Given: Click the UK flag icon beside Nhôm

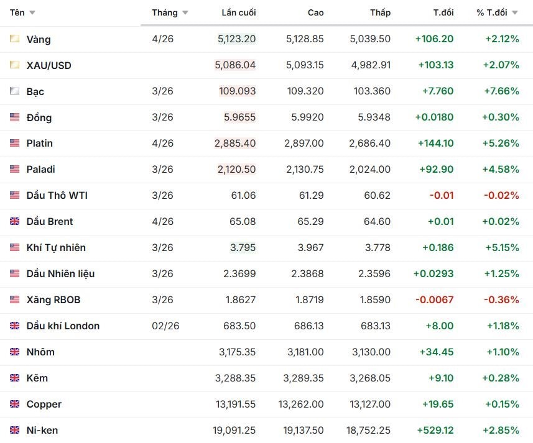Looking at the screenshot, I should 15,352.
